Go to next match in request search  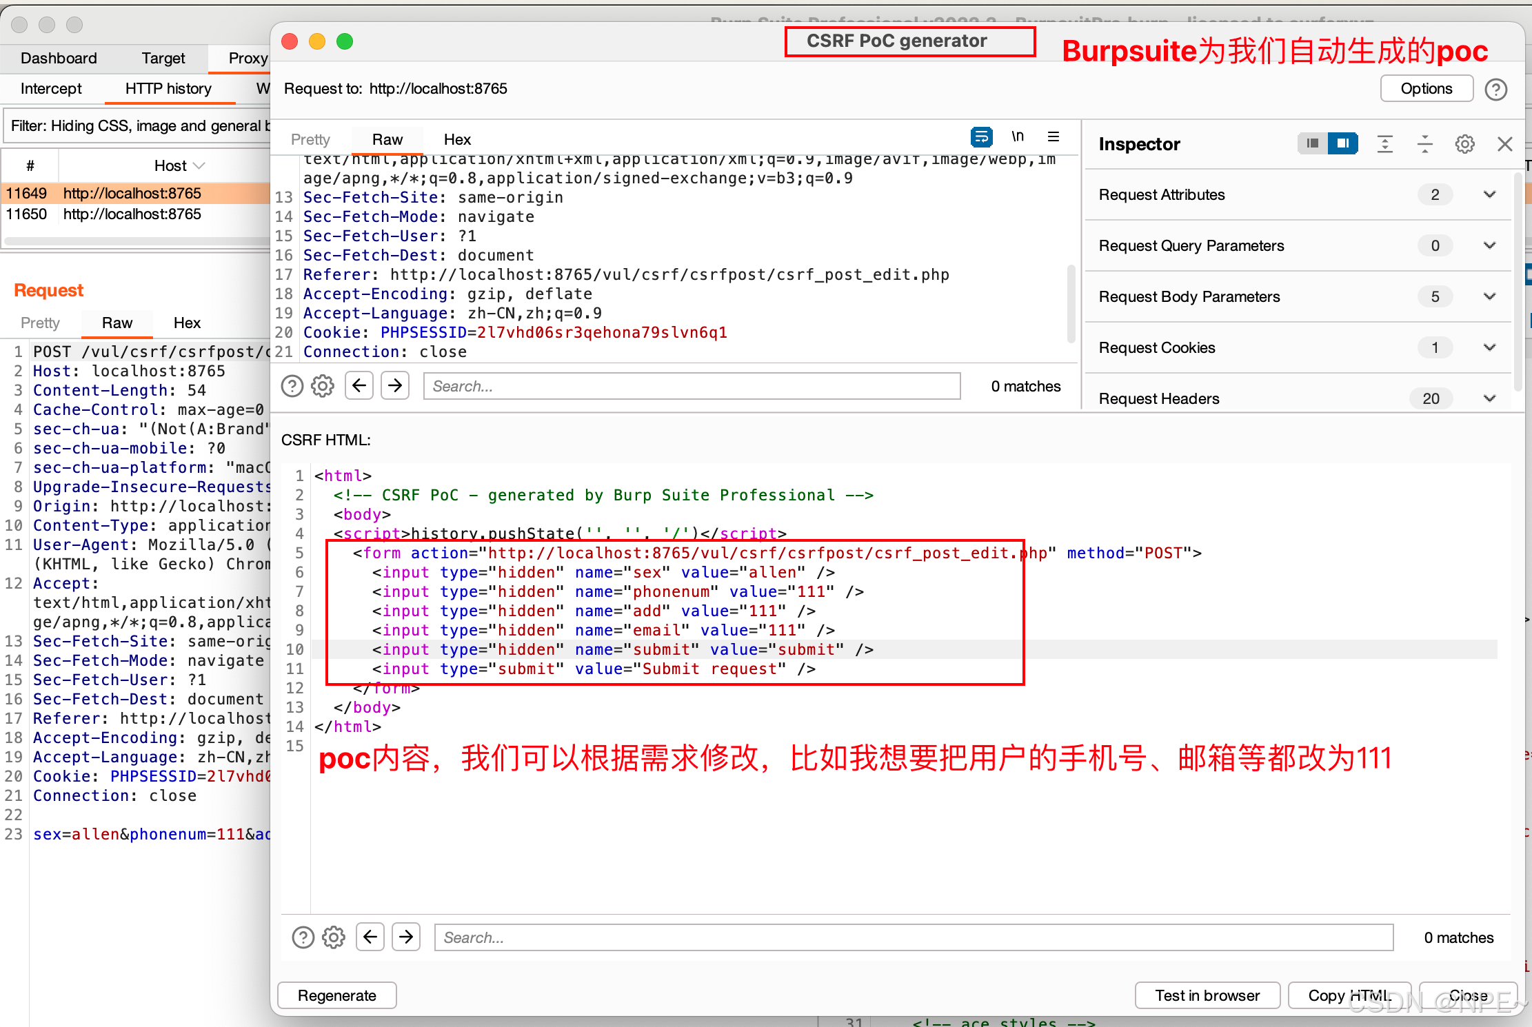coord(395,385)
